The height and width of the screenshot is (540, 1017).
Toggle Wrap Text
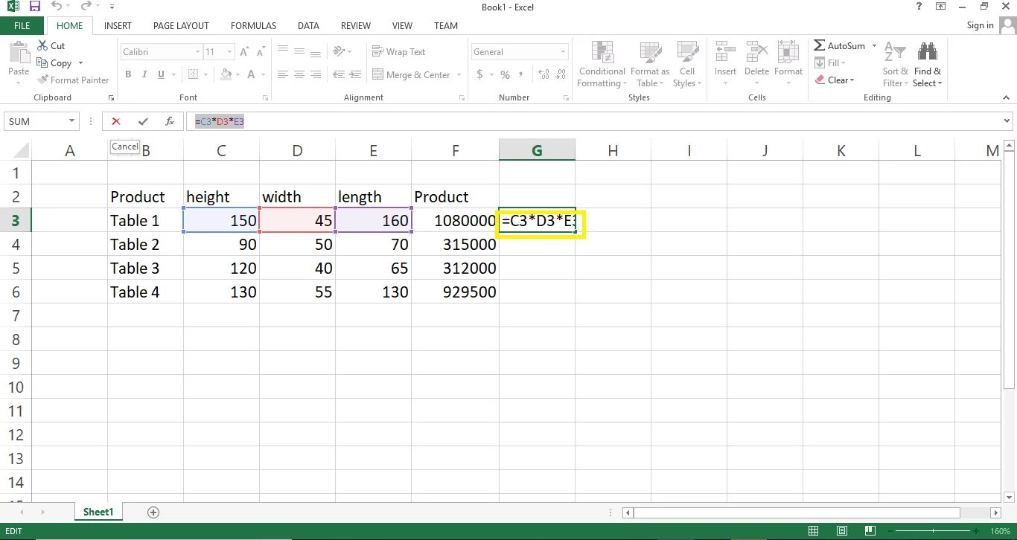pyautogui.click(x=398, y=52)
